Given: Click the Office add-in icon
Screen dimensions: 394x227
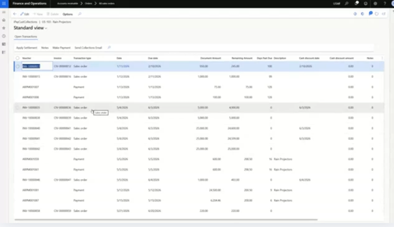Looking at the screenshot, I should (x=362, y=14).
